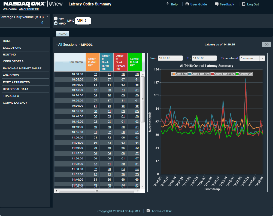273x216 pixels.
Task: Click Order to Ack value 70 at 11:10:00
Action: [95, 148]
